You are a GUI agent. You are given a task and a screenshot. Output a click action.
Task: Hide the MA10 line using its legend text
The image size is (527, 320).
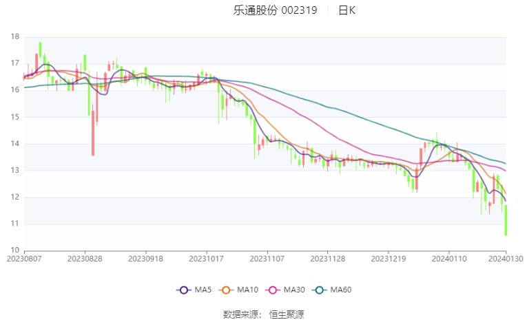(247, 290)
